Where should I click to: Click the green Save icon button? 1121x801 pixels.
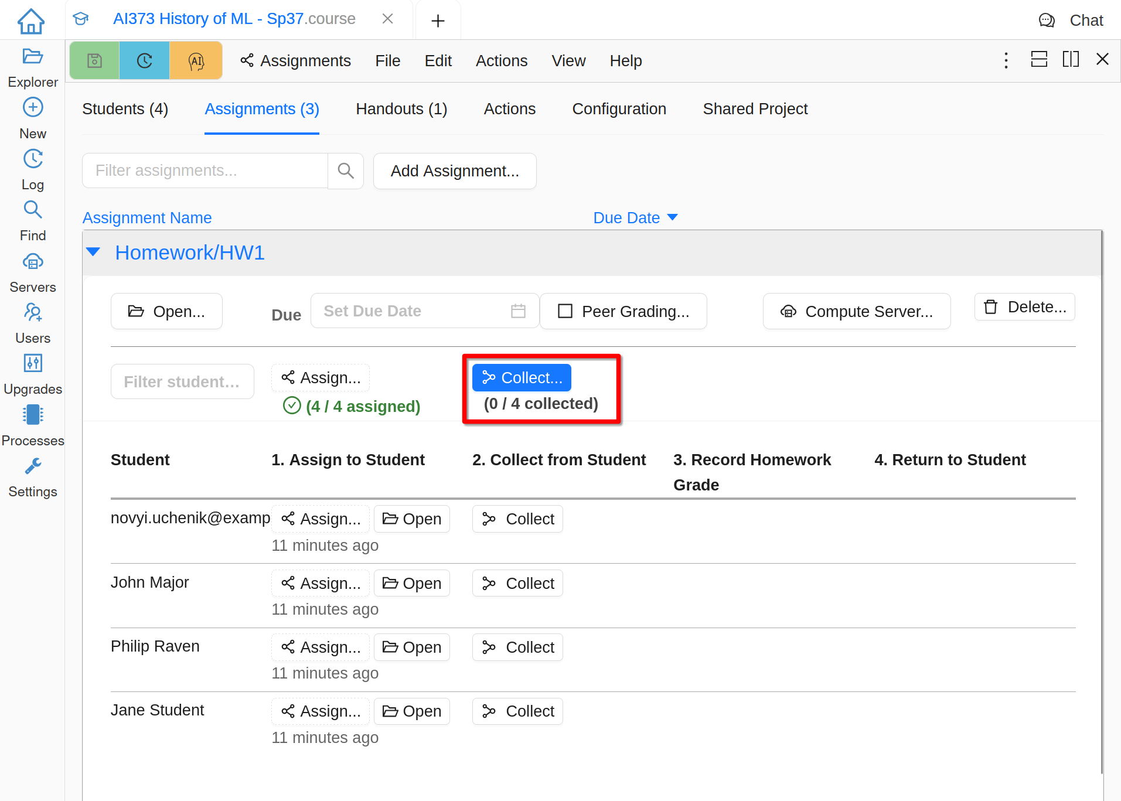pyautogui.click(x=94, y=60)
